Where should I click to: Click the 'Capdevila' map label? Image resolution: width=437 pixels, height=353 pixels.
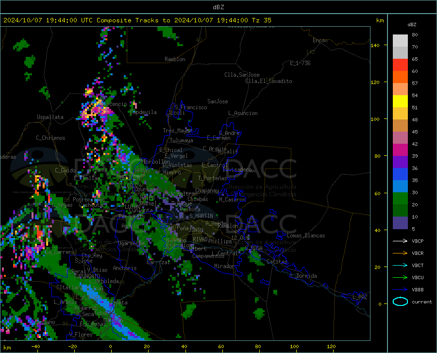coord(143,112)
